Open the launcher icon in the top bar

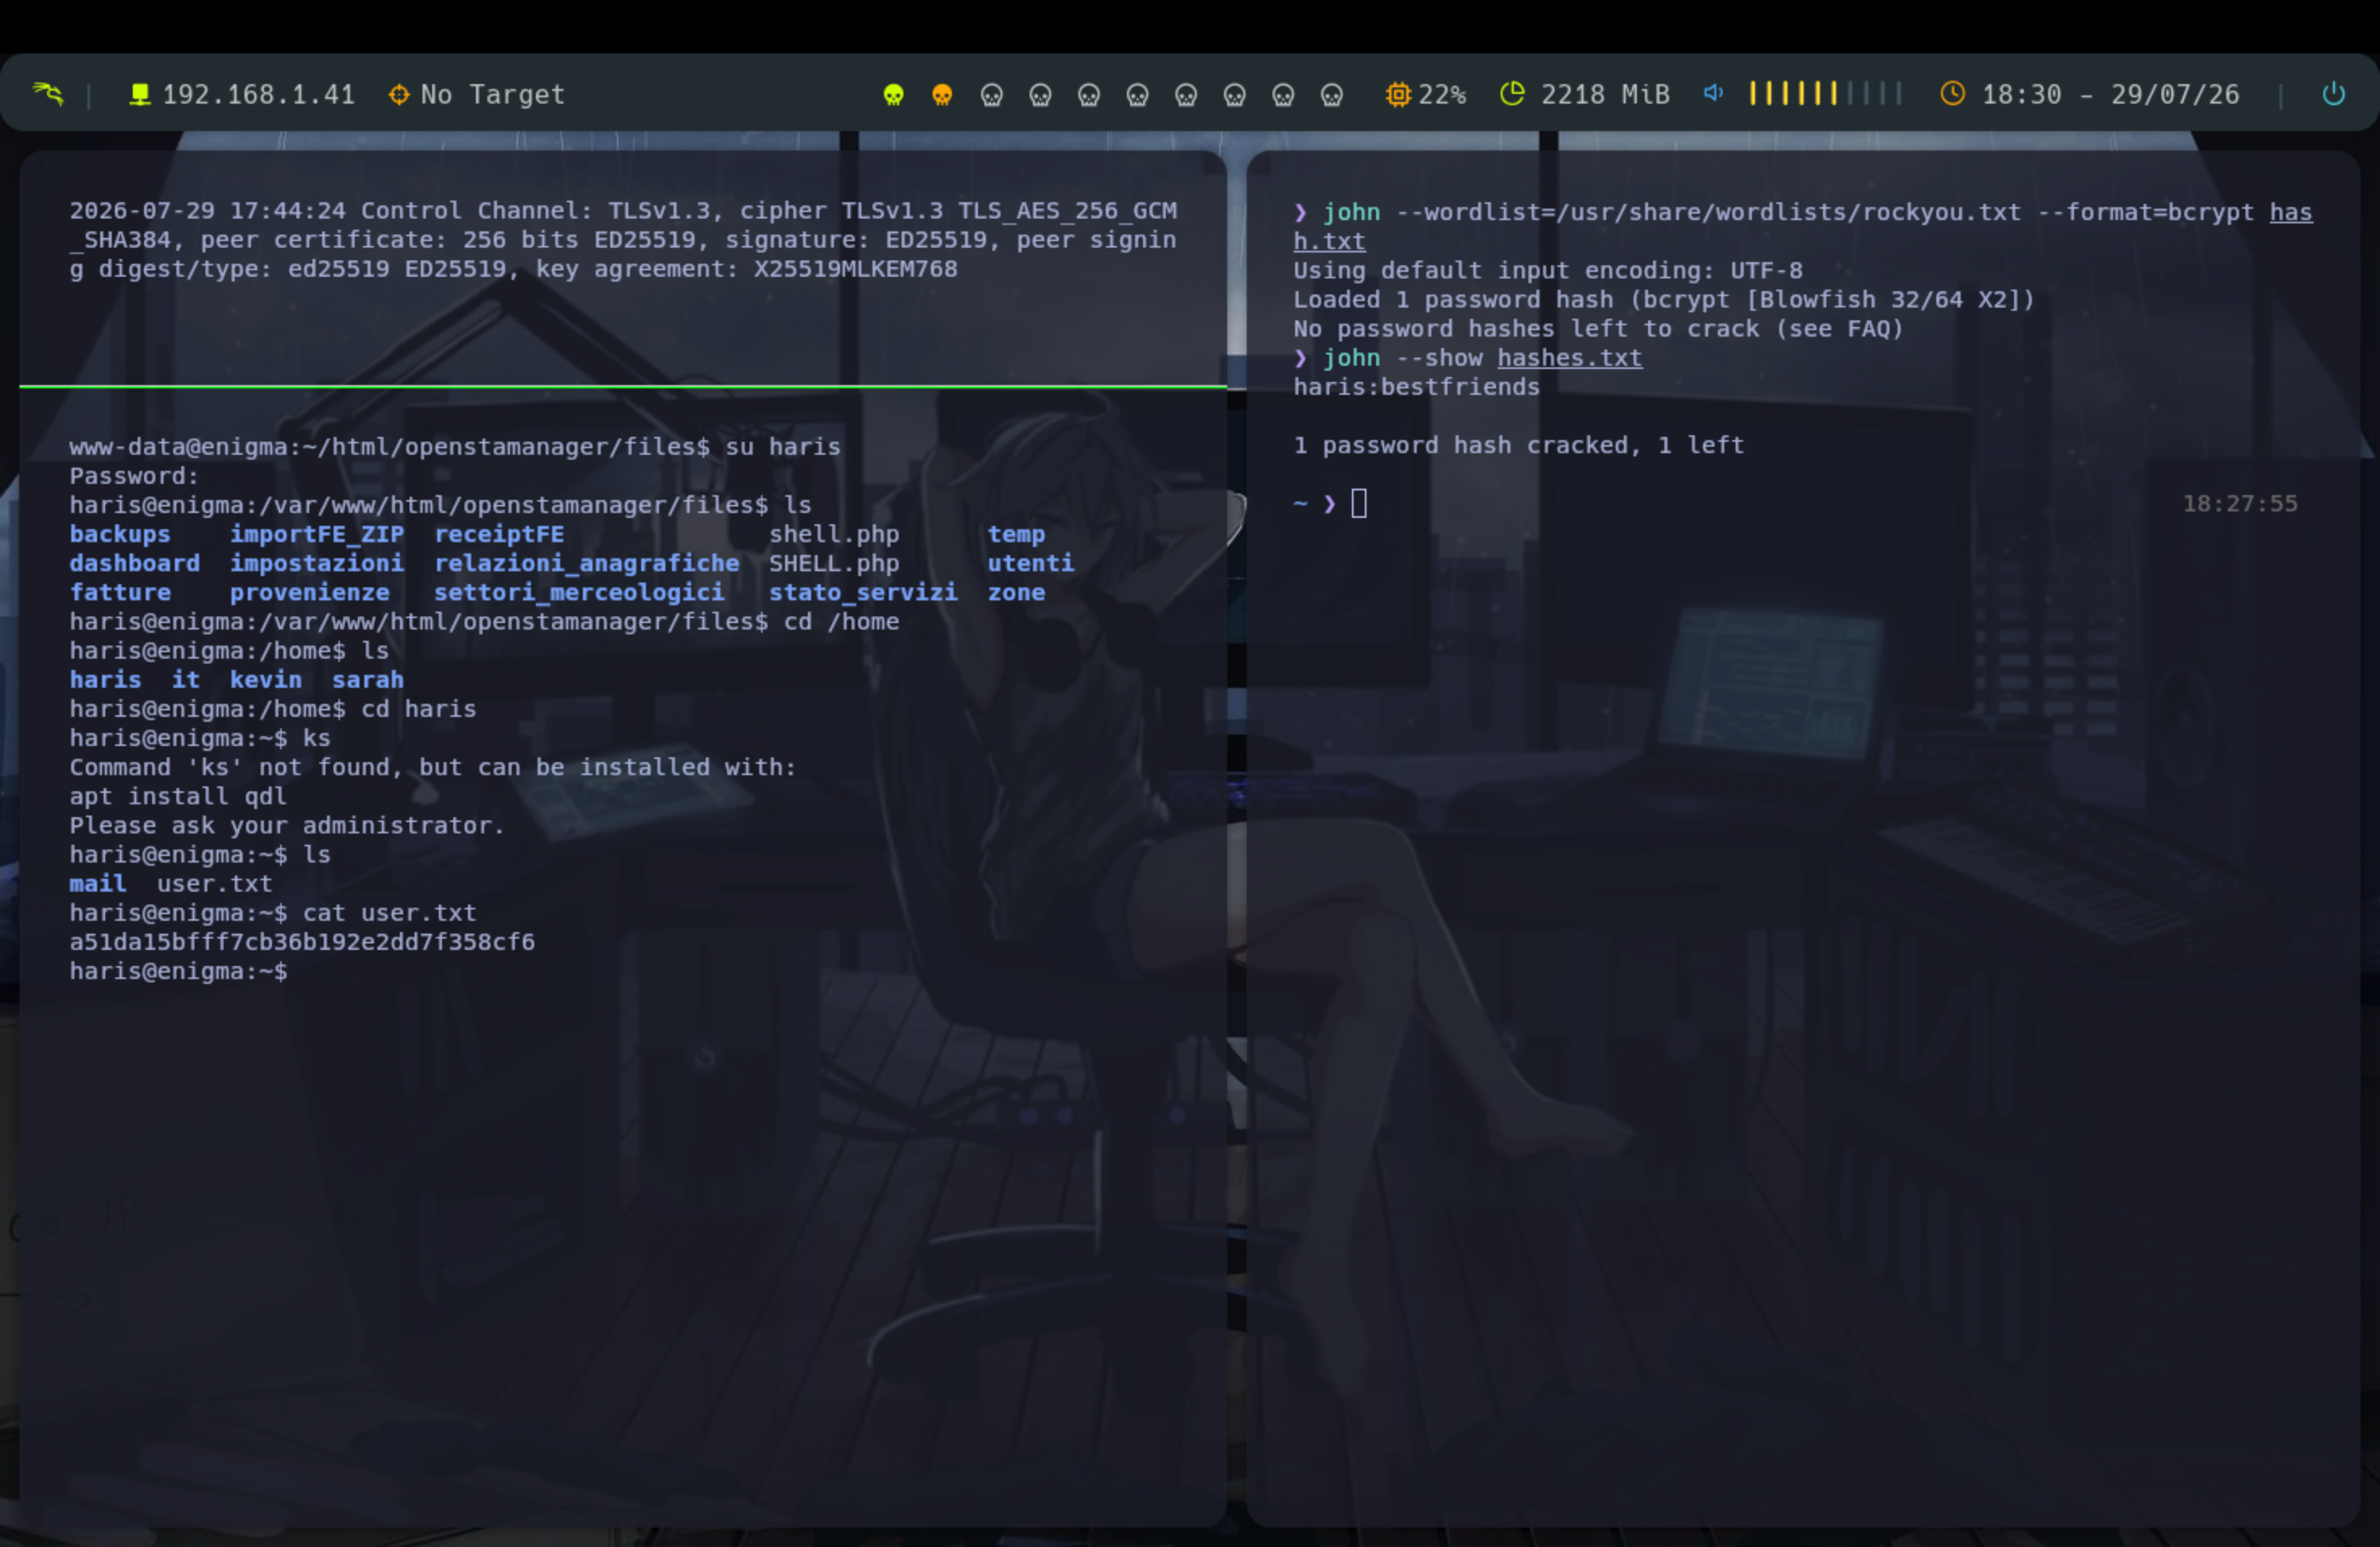coord(48,94)
